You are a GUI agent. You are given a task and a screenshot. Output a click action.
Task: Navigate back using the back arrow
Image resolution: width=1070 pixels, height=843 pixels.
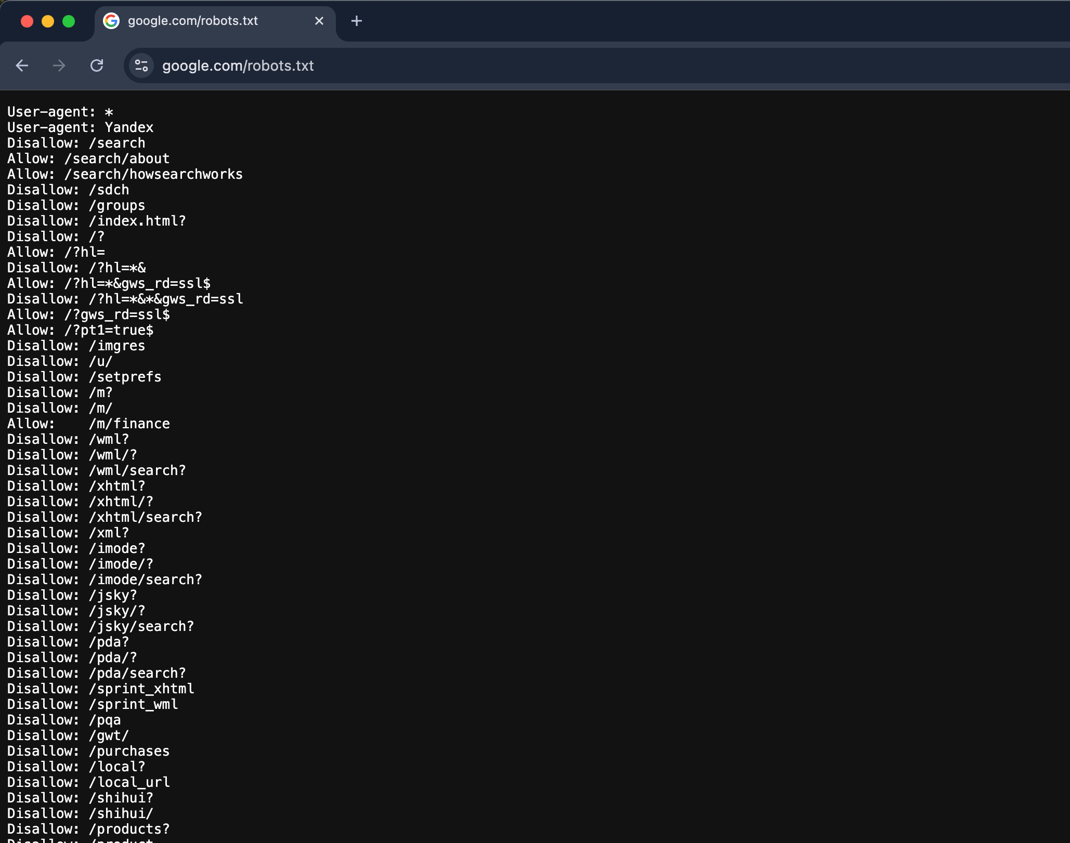click(21, 65)
